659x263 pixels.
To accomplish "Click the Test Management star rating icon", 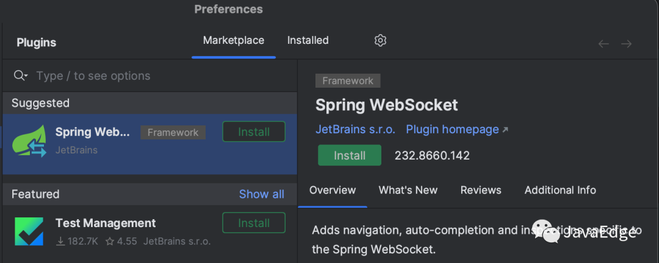I will (x=110, y=242).
